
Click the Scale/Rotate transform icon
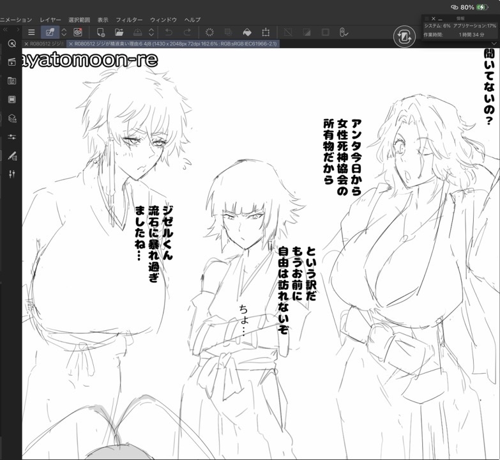(x=266, y=32)
